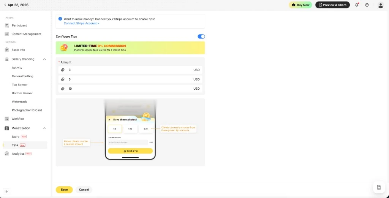The height and width of the screenshot is (198, 389).
Task: Click the Content Management sidebar icon
Action: tap(7, 34)
